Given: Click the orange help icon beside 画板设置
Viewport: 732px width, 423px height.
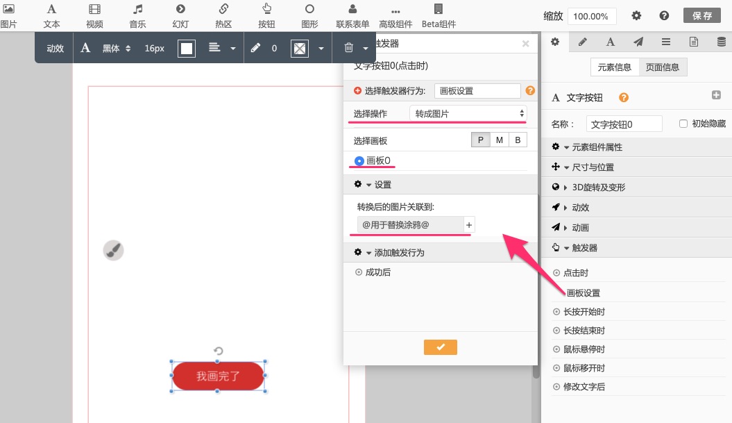Looking at the screenshot, I should pos(530,91).
